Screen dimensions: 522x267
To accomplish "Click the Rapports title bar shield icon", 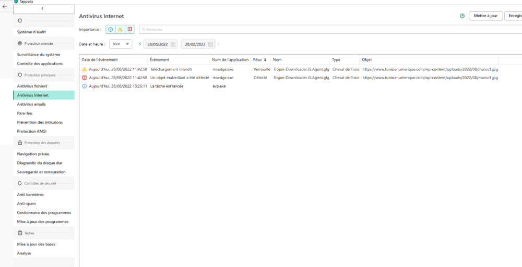I will [x=16, y=2].
